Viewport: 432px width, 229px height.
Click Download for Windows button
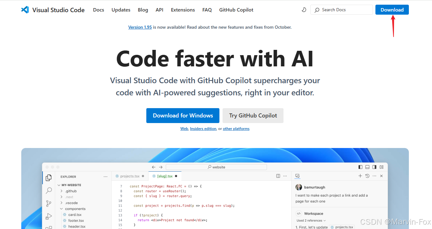(x=183, y=116)
